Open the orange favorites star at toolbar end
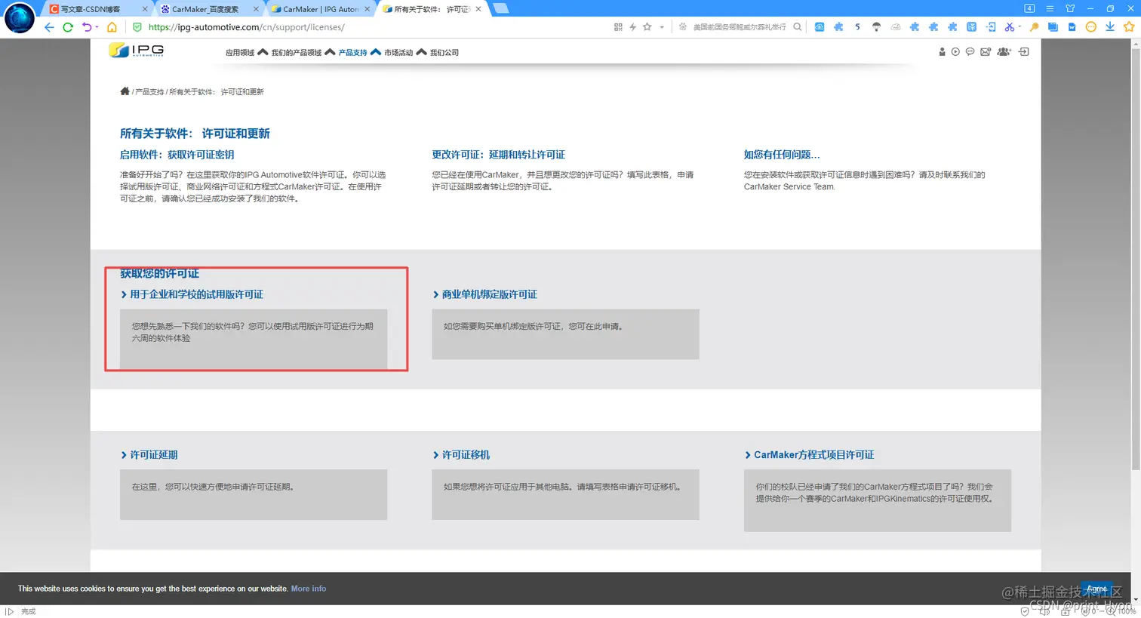This screenshot has height=618, width=1141. pyautogui.click(x=1129, y=27)
